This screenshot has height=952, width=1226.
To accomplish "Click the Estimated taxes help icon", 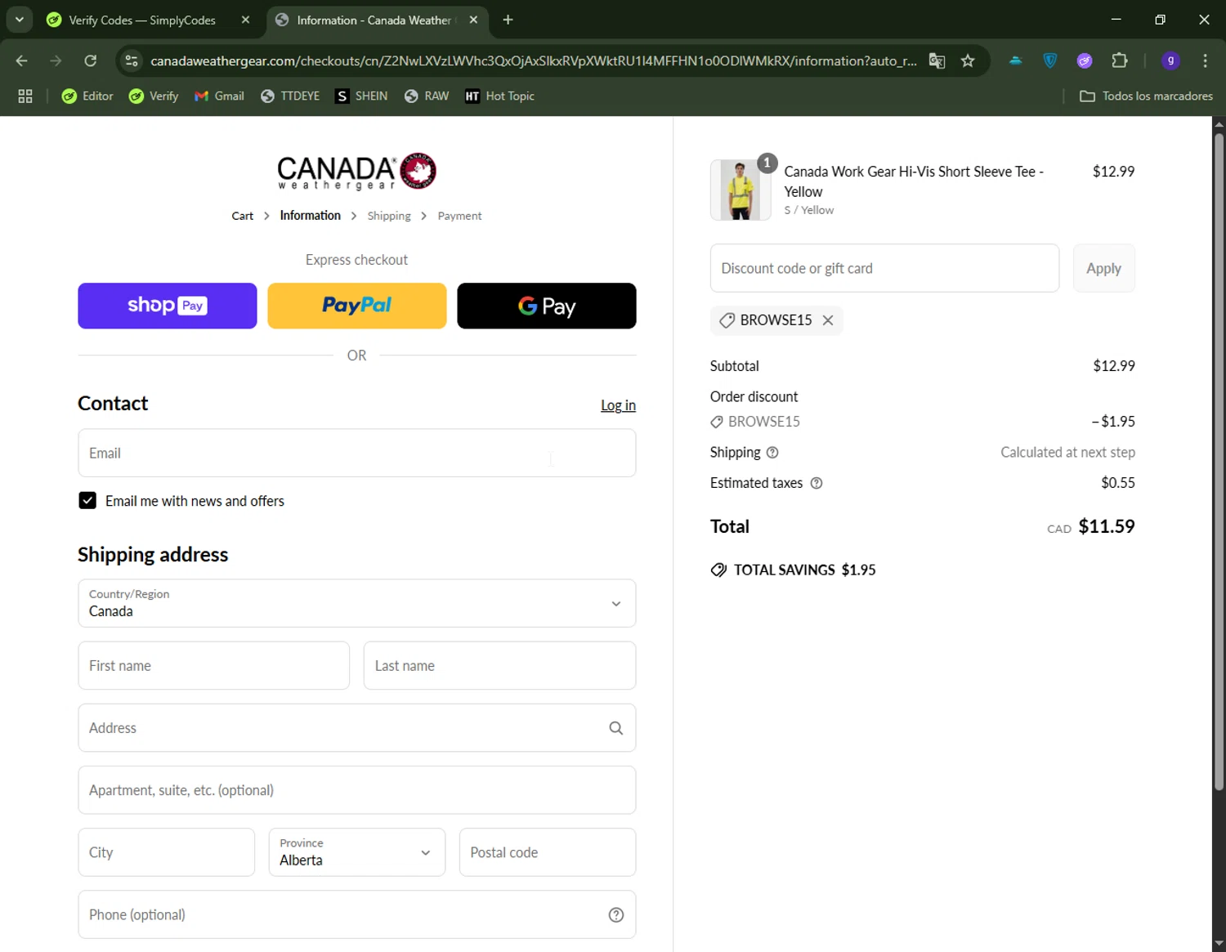I will point(816,483).
